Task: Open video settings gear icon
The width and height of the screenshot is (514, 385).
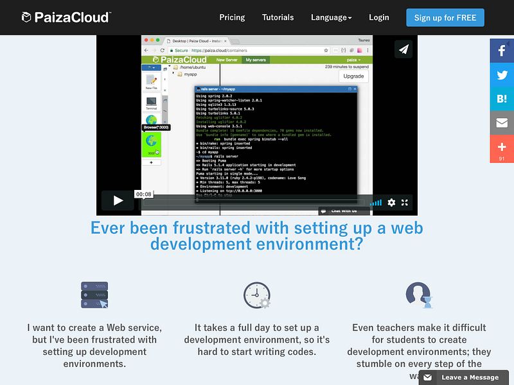Action: point(391,203)
